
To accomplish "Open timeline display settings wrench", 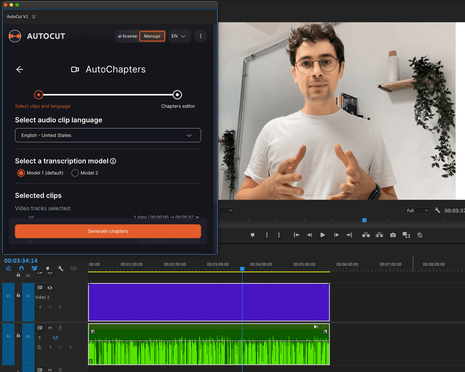I will click(x=61, y=269).
